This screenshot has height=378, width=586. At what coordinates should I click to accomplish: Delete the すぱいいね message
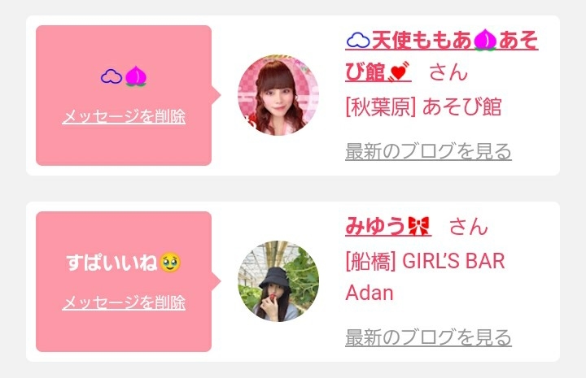pos(124,302)
